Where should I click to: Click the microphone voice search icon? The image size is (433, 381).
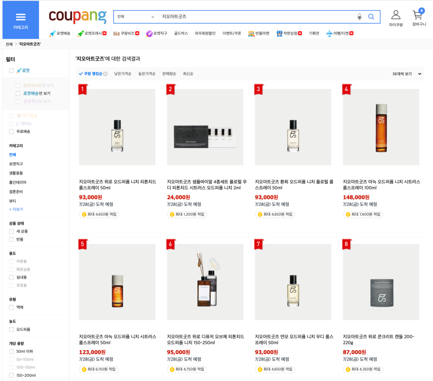coord(359,17)
